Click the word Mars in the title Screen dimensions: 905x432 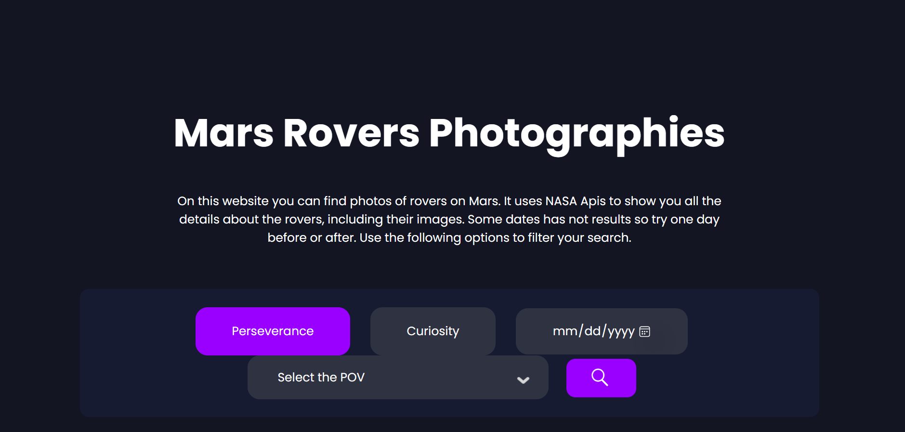pos(224,133)
